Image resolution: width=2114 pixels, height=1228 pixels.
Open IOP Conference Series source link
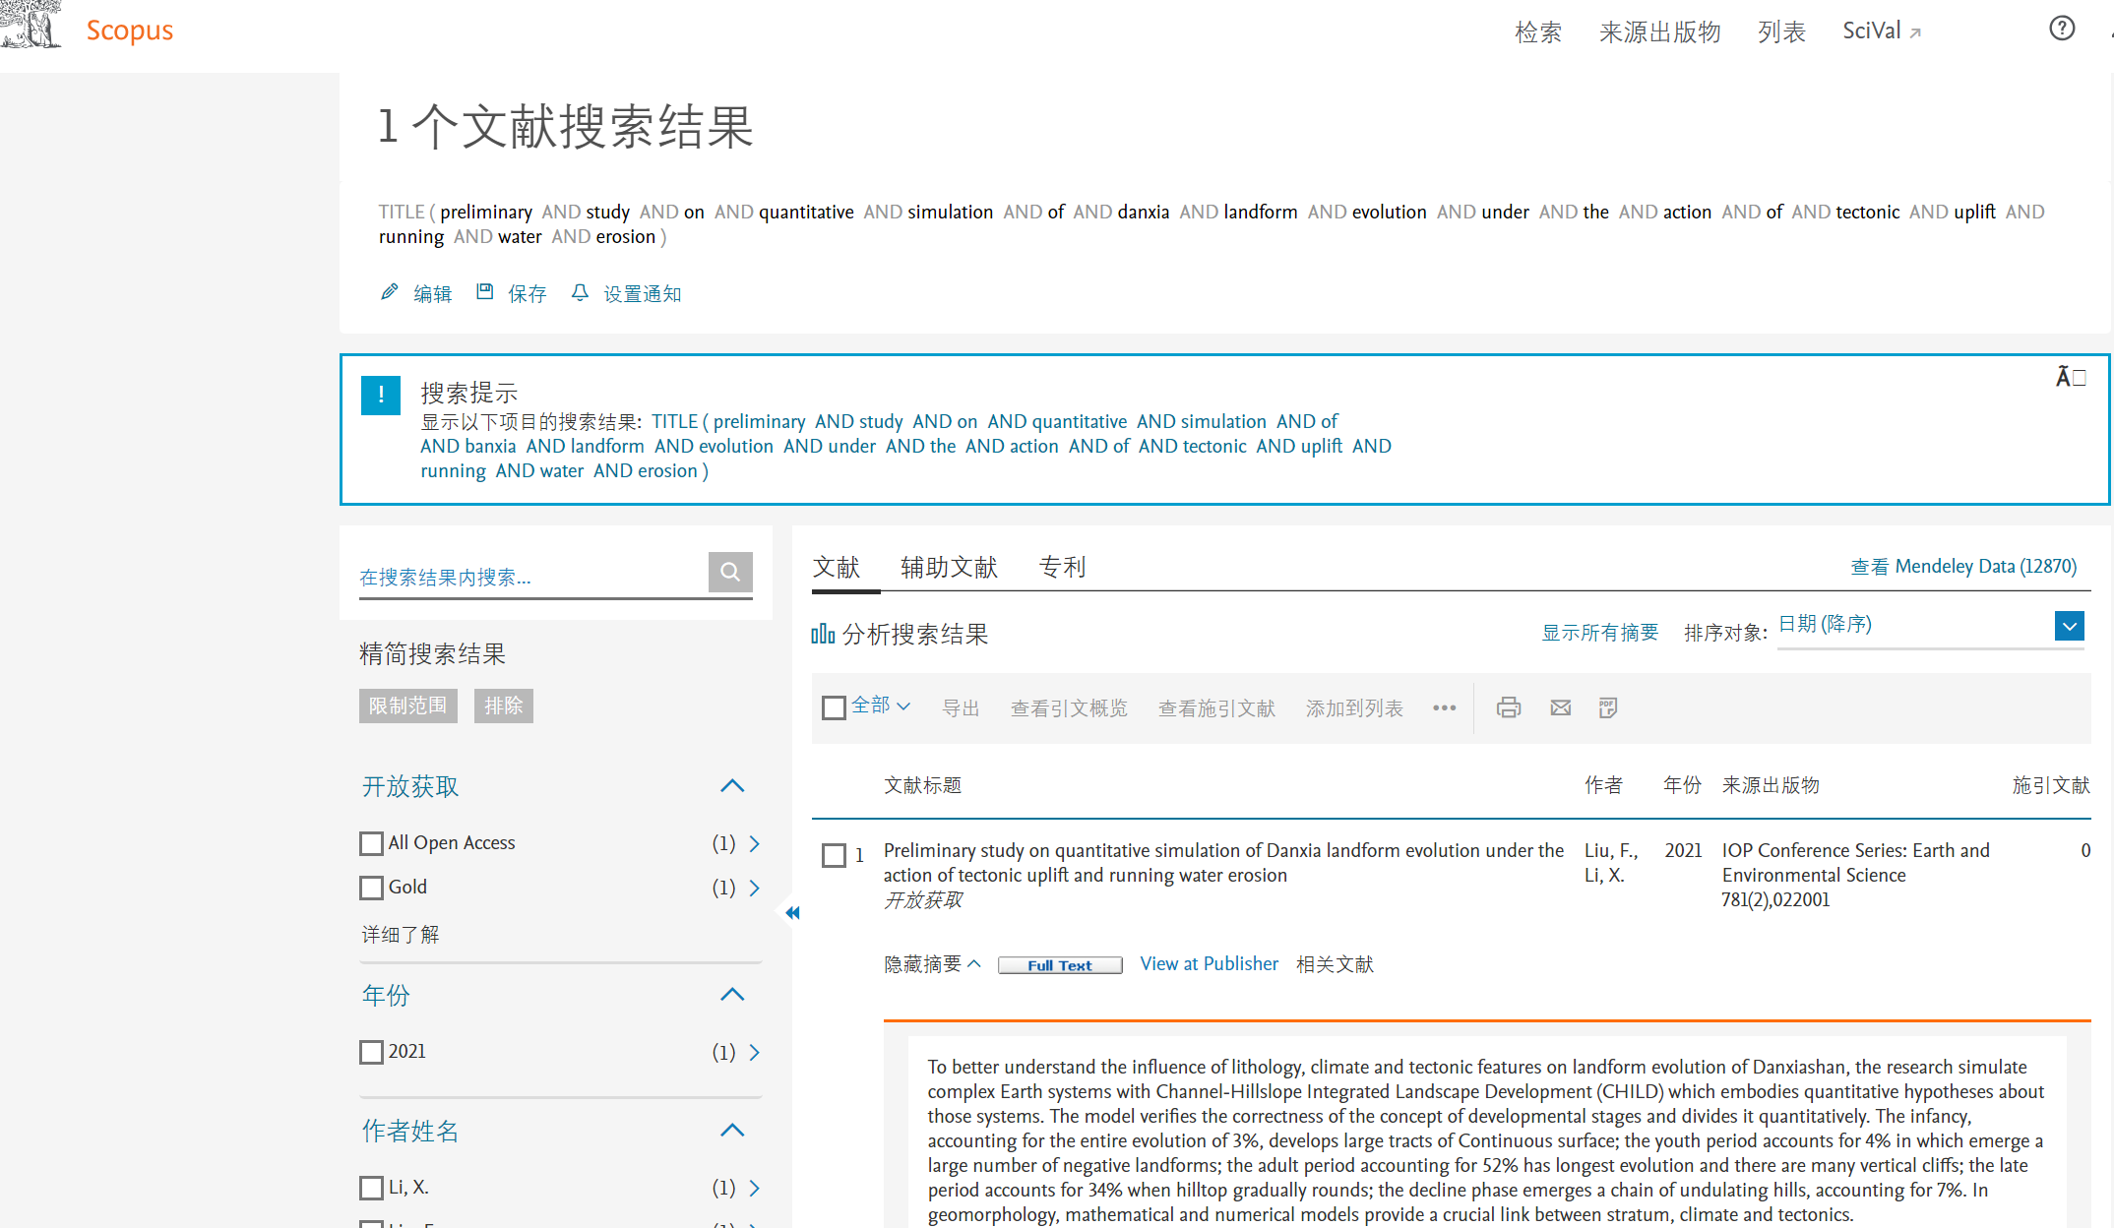click(x=1855, y=863)
